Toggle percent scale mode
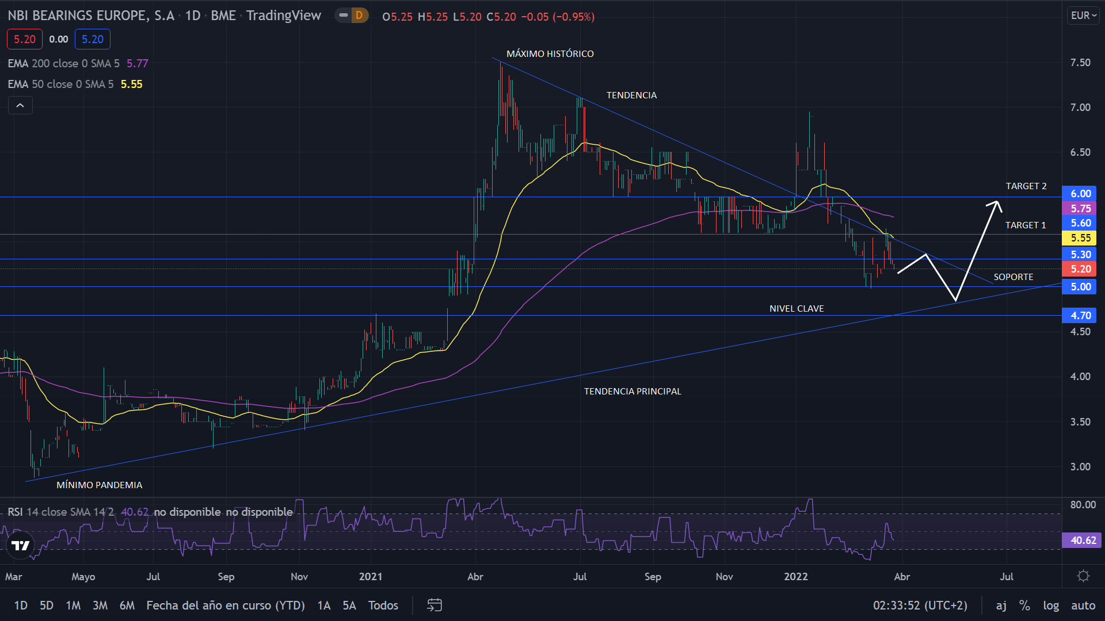 [1024, 605]
